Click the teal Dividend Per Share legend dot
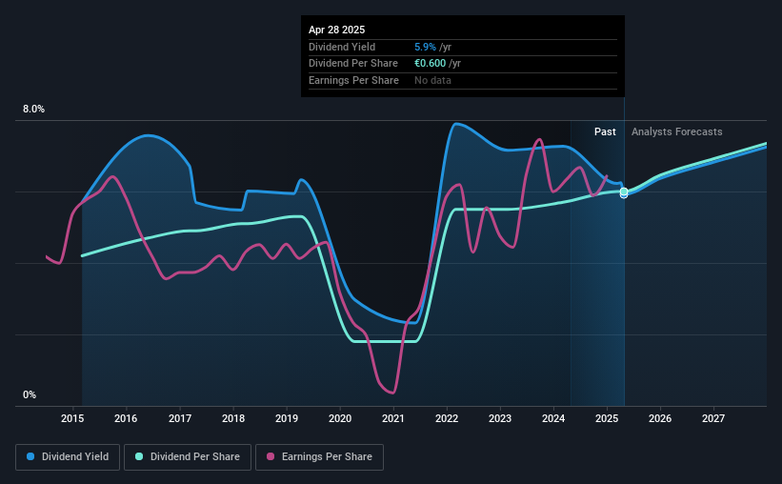 (x=139, y=456)
